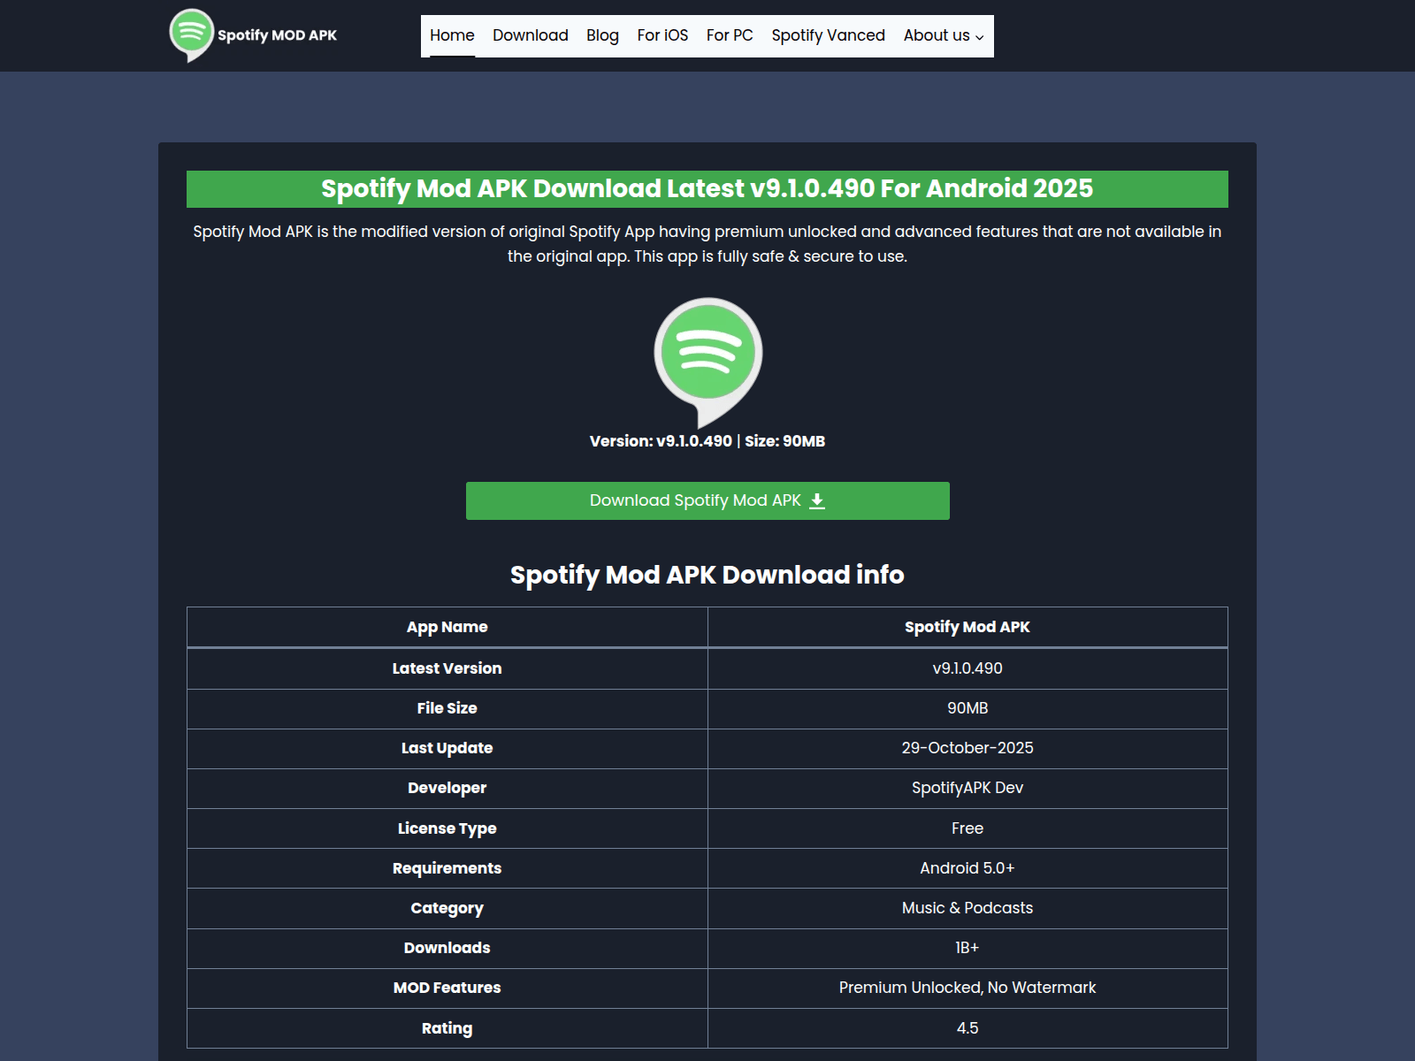Image resolution: width=1415 pixels, height=1061 pixels.
Task: Select the 1B+ downloads value
Action: [968, 948]
